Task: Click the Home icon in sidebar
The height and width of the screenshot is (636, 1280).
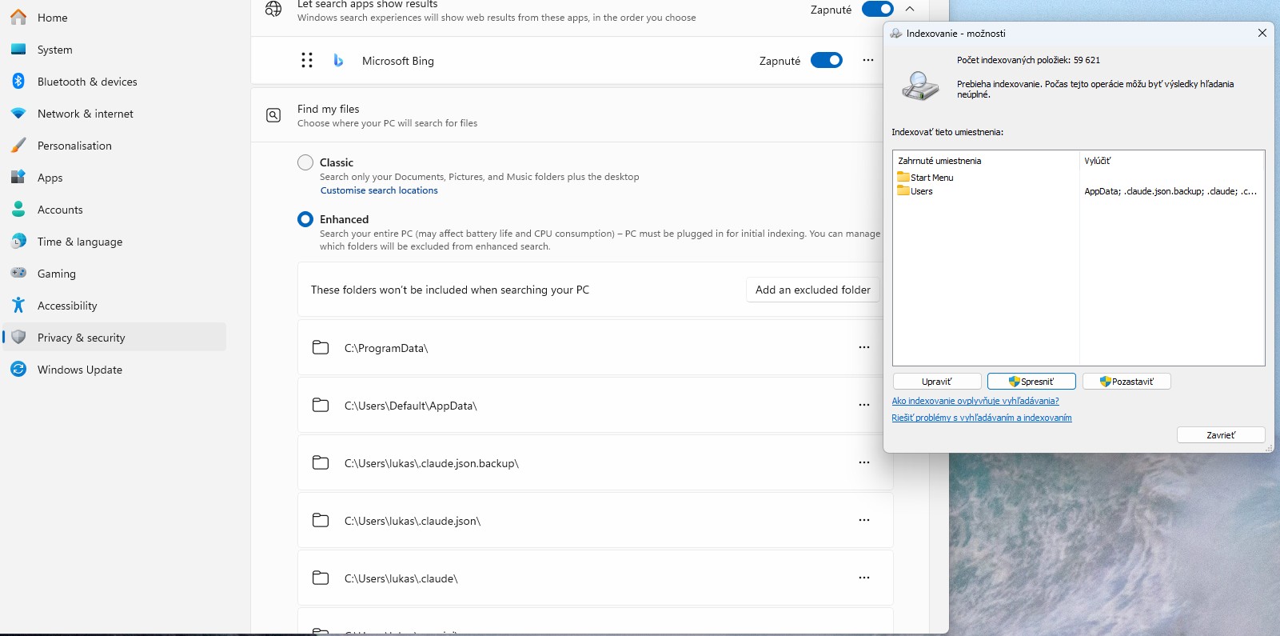Action: pos(18,18)
